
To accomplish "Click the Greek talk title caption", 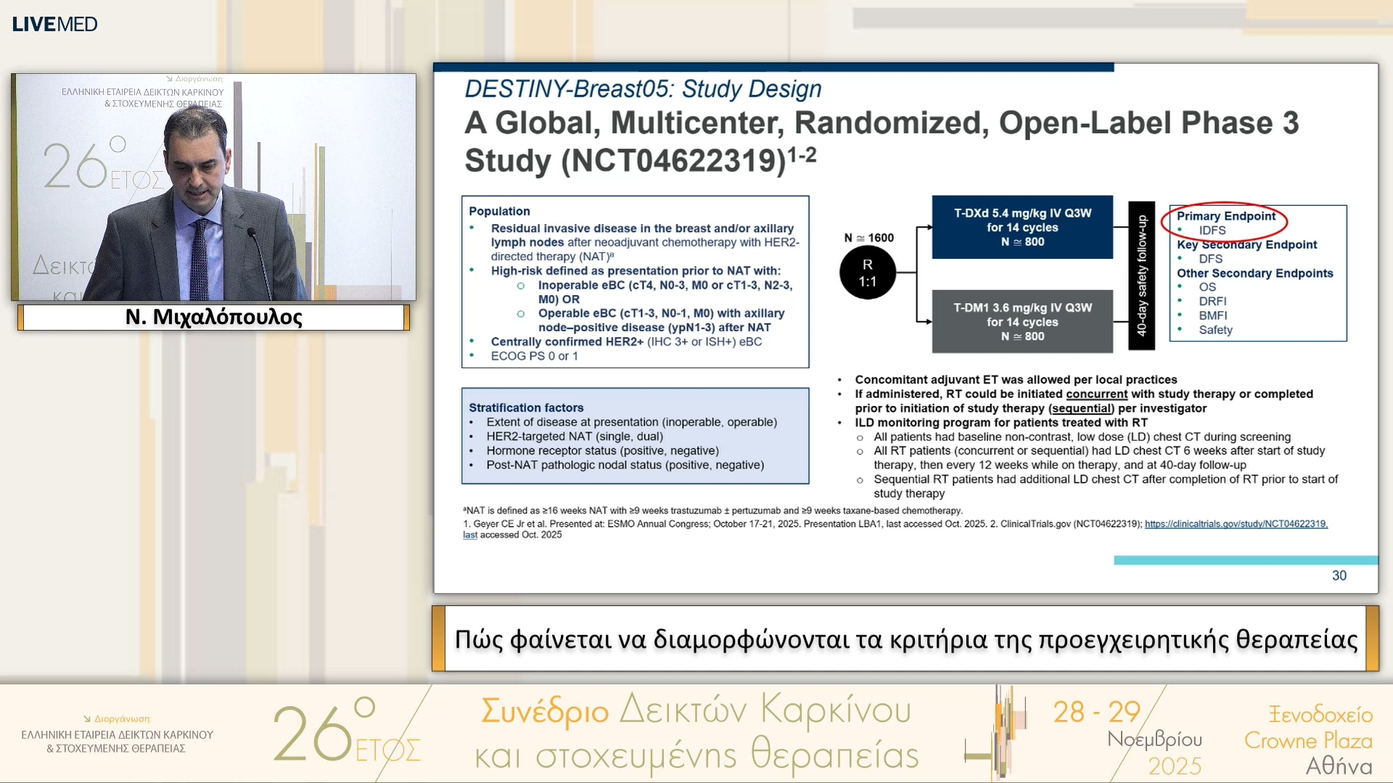I will [905, 639].
